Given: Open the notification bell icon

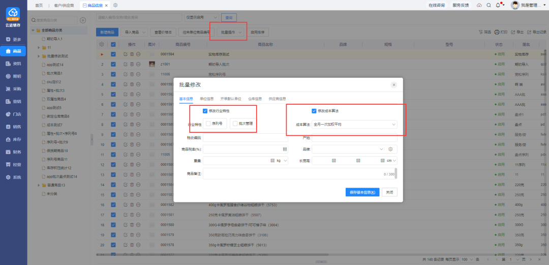Looking at the screenshot, I should click(498, 5).
